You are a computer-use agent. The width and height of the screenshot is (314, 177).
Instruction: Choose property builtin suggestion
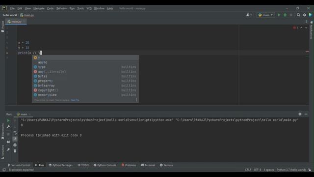[85, 81]
